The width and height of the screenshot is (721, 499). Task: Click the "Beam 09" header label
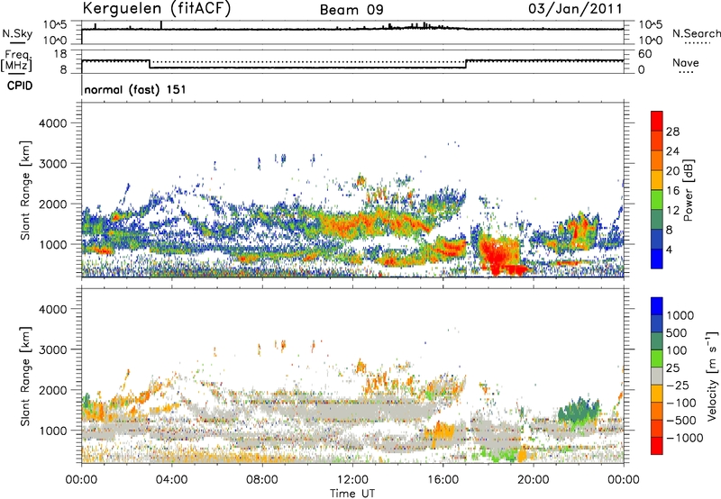351,10
